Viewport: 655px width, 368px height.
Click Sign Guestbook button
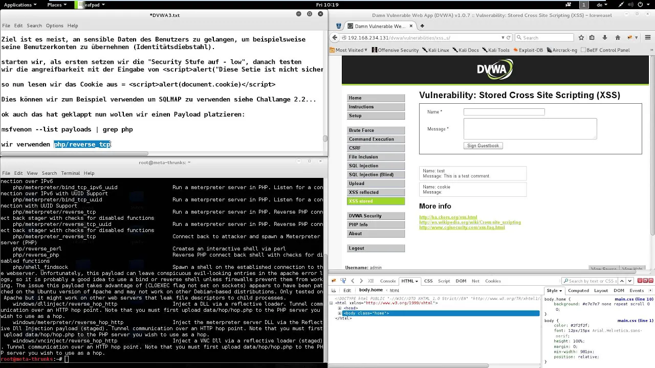(x=483, y=146)
